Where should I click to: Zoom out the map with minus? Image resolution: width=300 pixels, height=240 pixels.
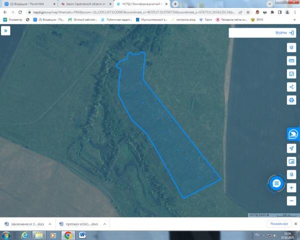tap(291, 201)
